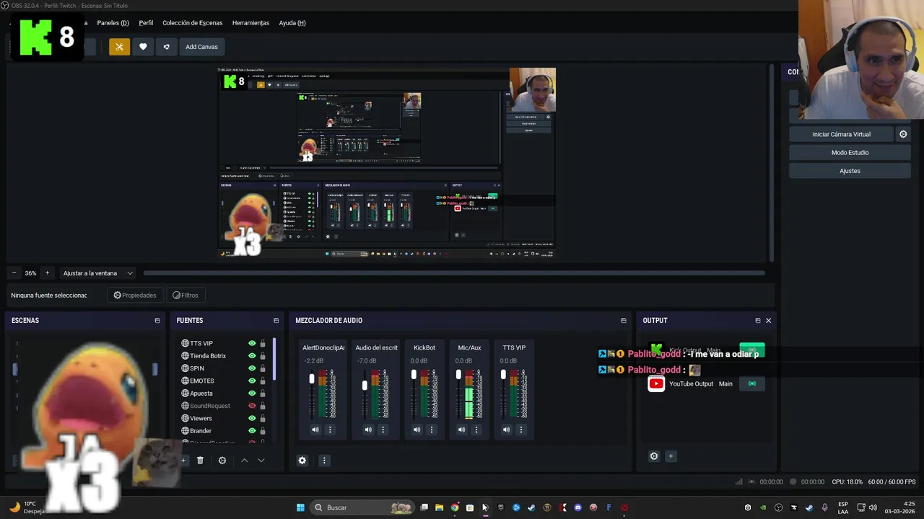
Task: Hide the EMOTES source
Action: (252, 381)
